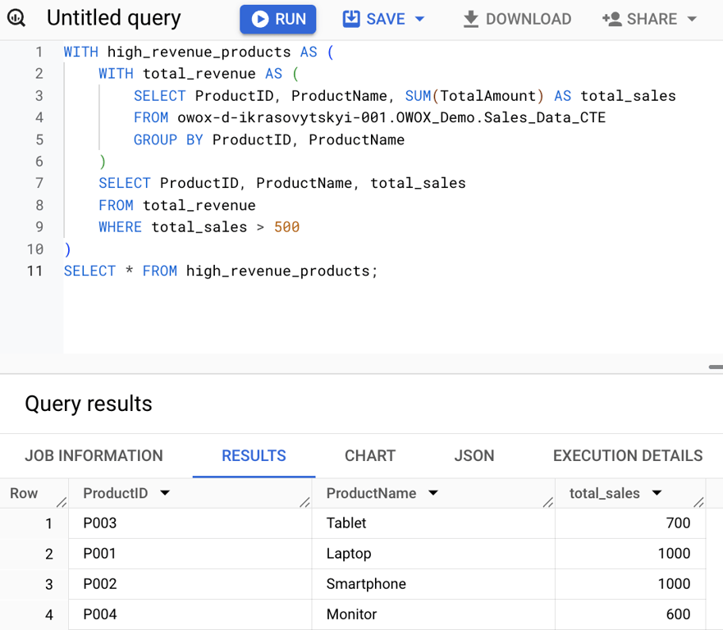Viewport: 723px width, 630px height.
Task: Select the P004 cell
Action: coord(190,614)
